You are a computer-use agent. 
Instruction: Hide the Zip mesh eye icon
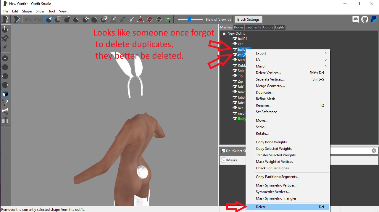pos(235,81)
